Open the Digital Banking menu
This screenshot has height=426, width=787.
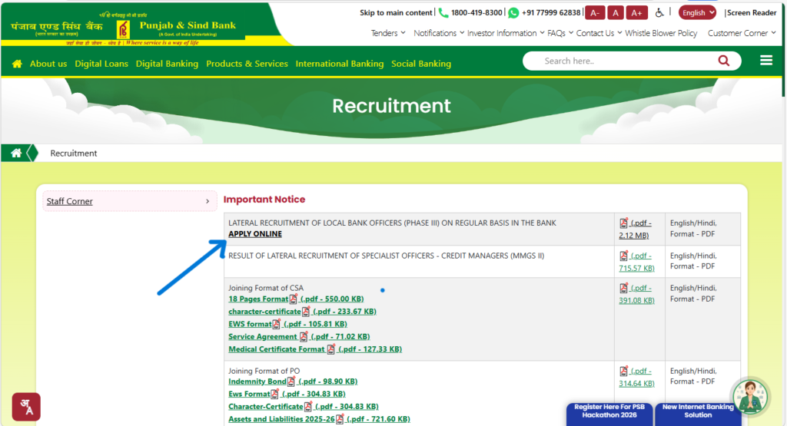[167, 64]
